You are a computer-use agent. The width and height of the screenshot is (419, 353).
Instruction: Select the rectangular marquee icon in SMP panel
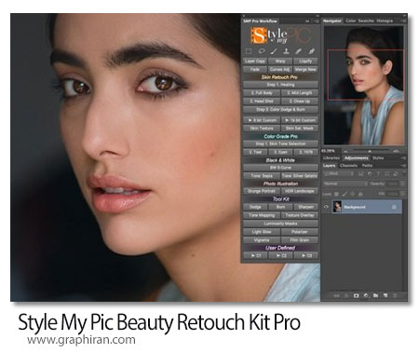click(x=249, y=51)
